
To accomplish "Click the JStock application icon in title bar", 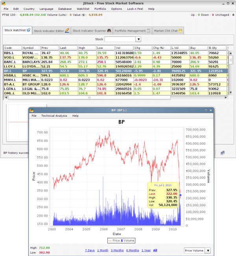I will pos(4,3).
